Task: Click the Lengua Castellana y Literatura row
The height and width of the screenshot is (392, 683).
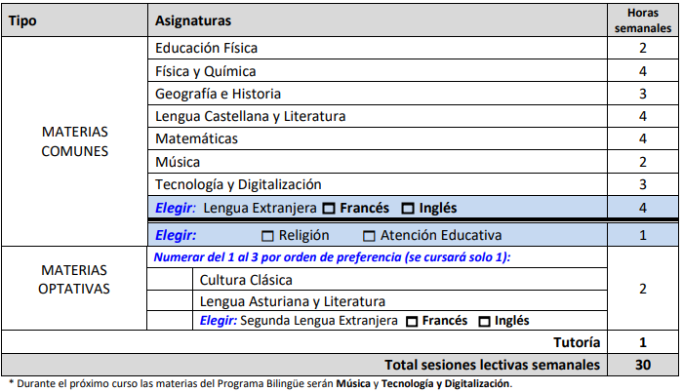Action: click(251, 116)
